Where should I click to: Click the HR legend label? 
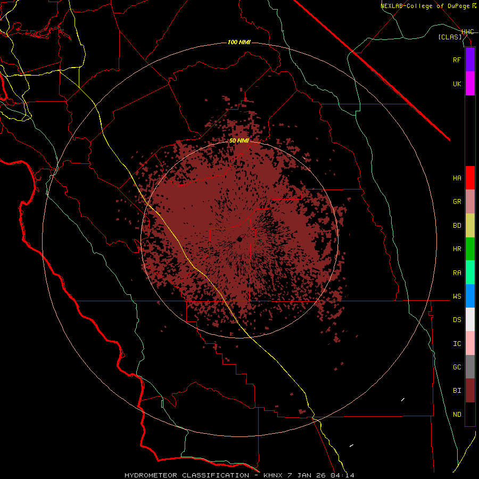[x=457, y=249]
